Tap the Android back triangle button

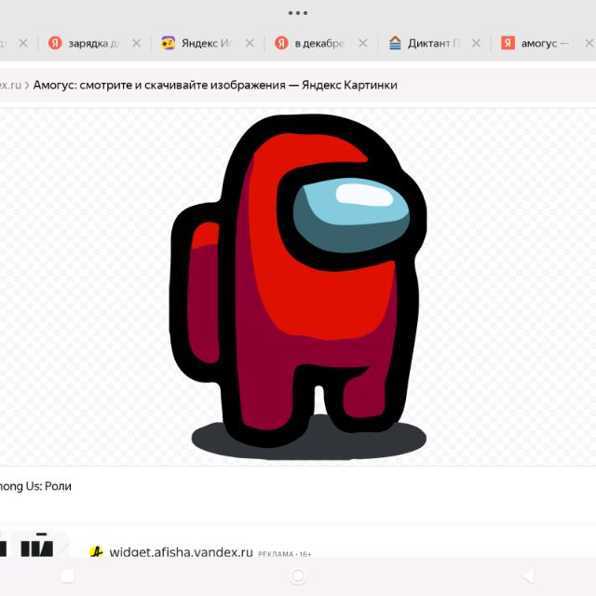[528, 576]
